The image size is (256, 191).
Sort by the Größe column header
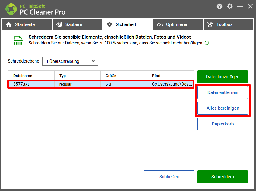point(124,76)
